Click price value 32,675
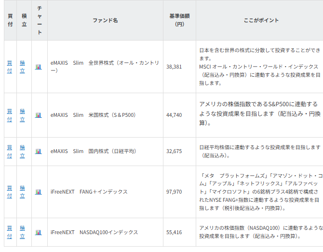Image resolution: width=323 pixels, height=252 pixels. tap(174, 152)
